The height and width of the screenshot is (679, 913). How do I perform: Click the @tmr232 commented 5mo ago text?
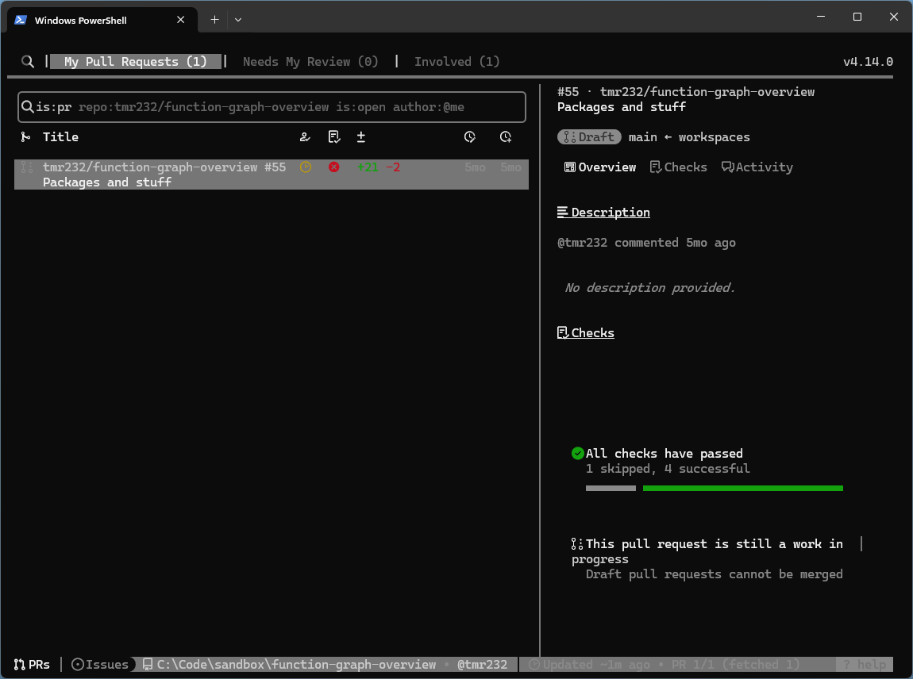(x=646, y=243)
